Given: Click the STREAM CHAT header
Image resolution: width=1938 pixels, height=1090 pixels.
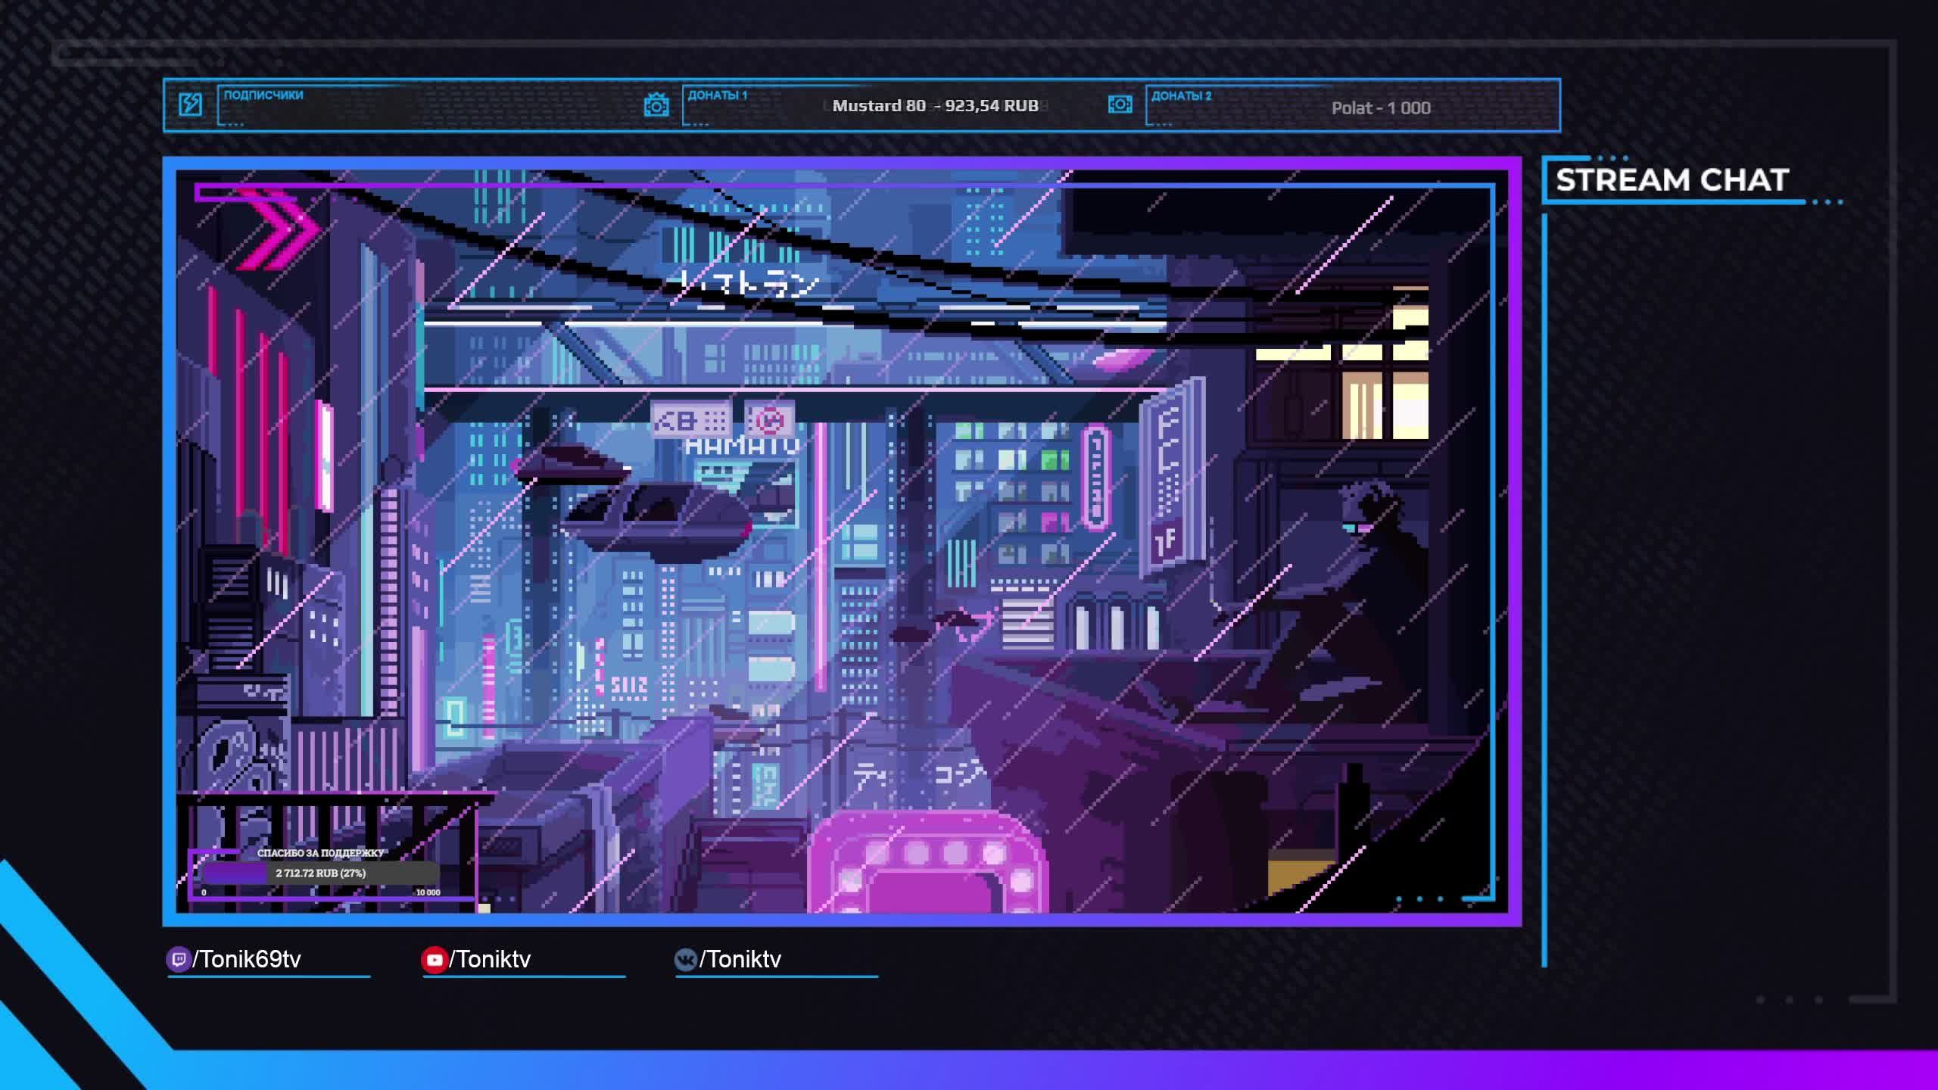Looking at the screenshot, I should click(x=1672, y=180).
